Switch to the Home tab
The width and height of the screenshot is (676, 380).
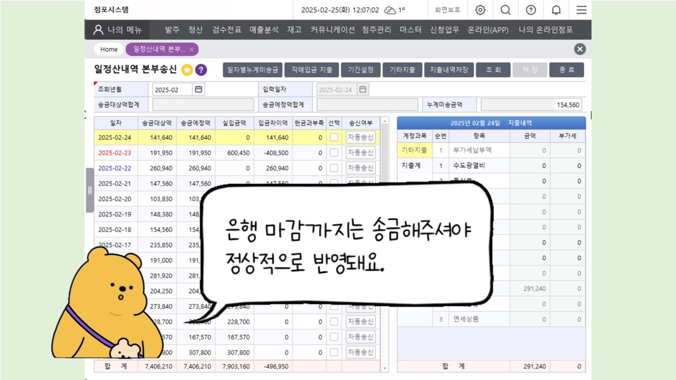tap(109, 49)
